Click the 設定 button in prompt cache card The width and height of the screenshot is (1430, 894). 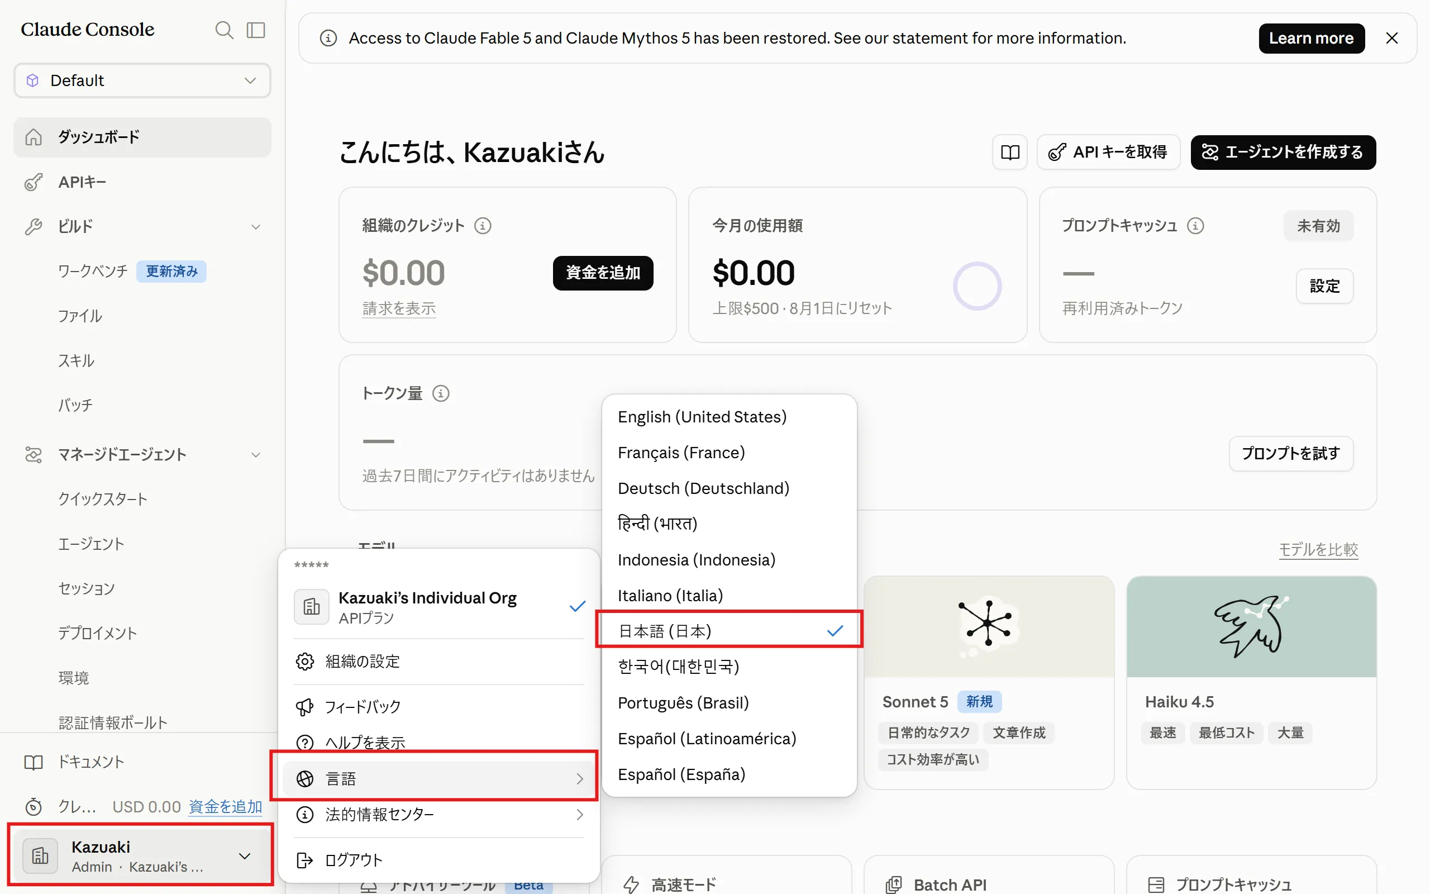1324,286
